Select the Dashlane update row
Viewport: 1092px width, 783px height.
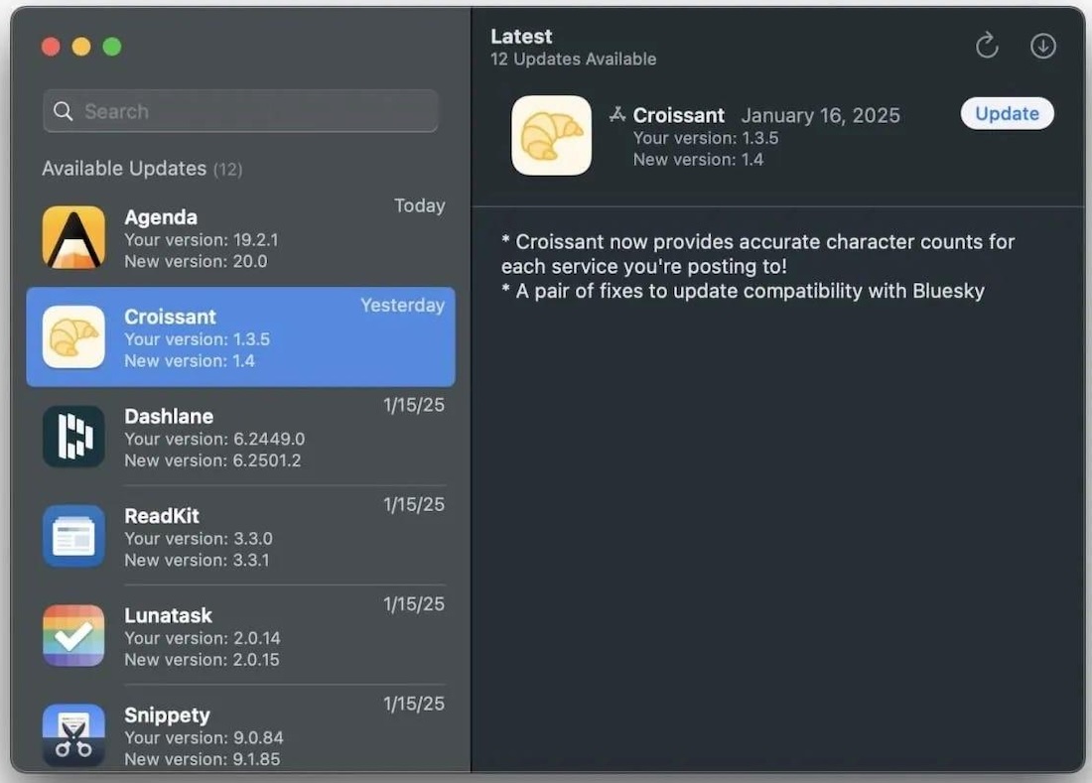click(241, 437)
